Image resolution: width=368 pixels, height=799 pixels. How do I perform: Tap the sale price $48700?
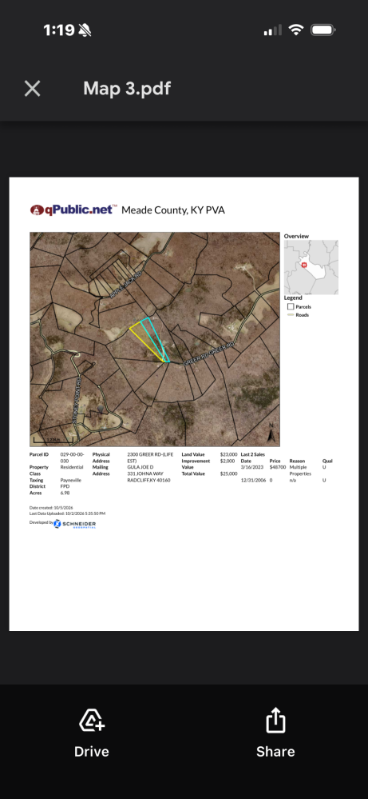(278, 467)
